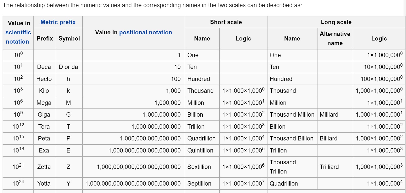Click the Quintillion short scale name
The image size is (406, 193).
[x=200, y=150]
